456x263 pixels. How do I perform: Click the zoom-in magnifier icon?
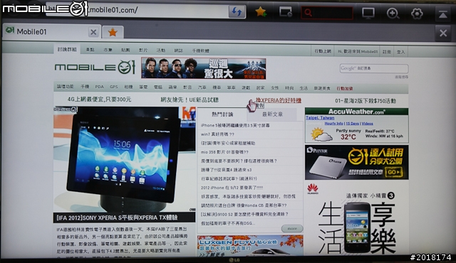pos(393,14)
